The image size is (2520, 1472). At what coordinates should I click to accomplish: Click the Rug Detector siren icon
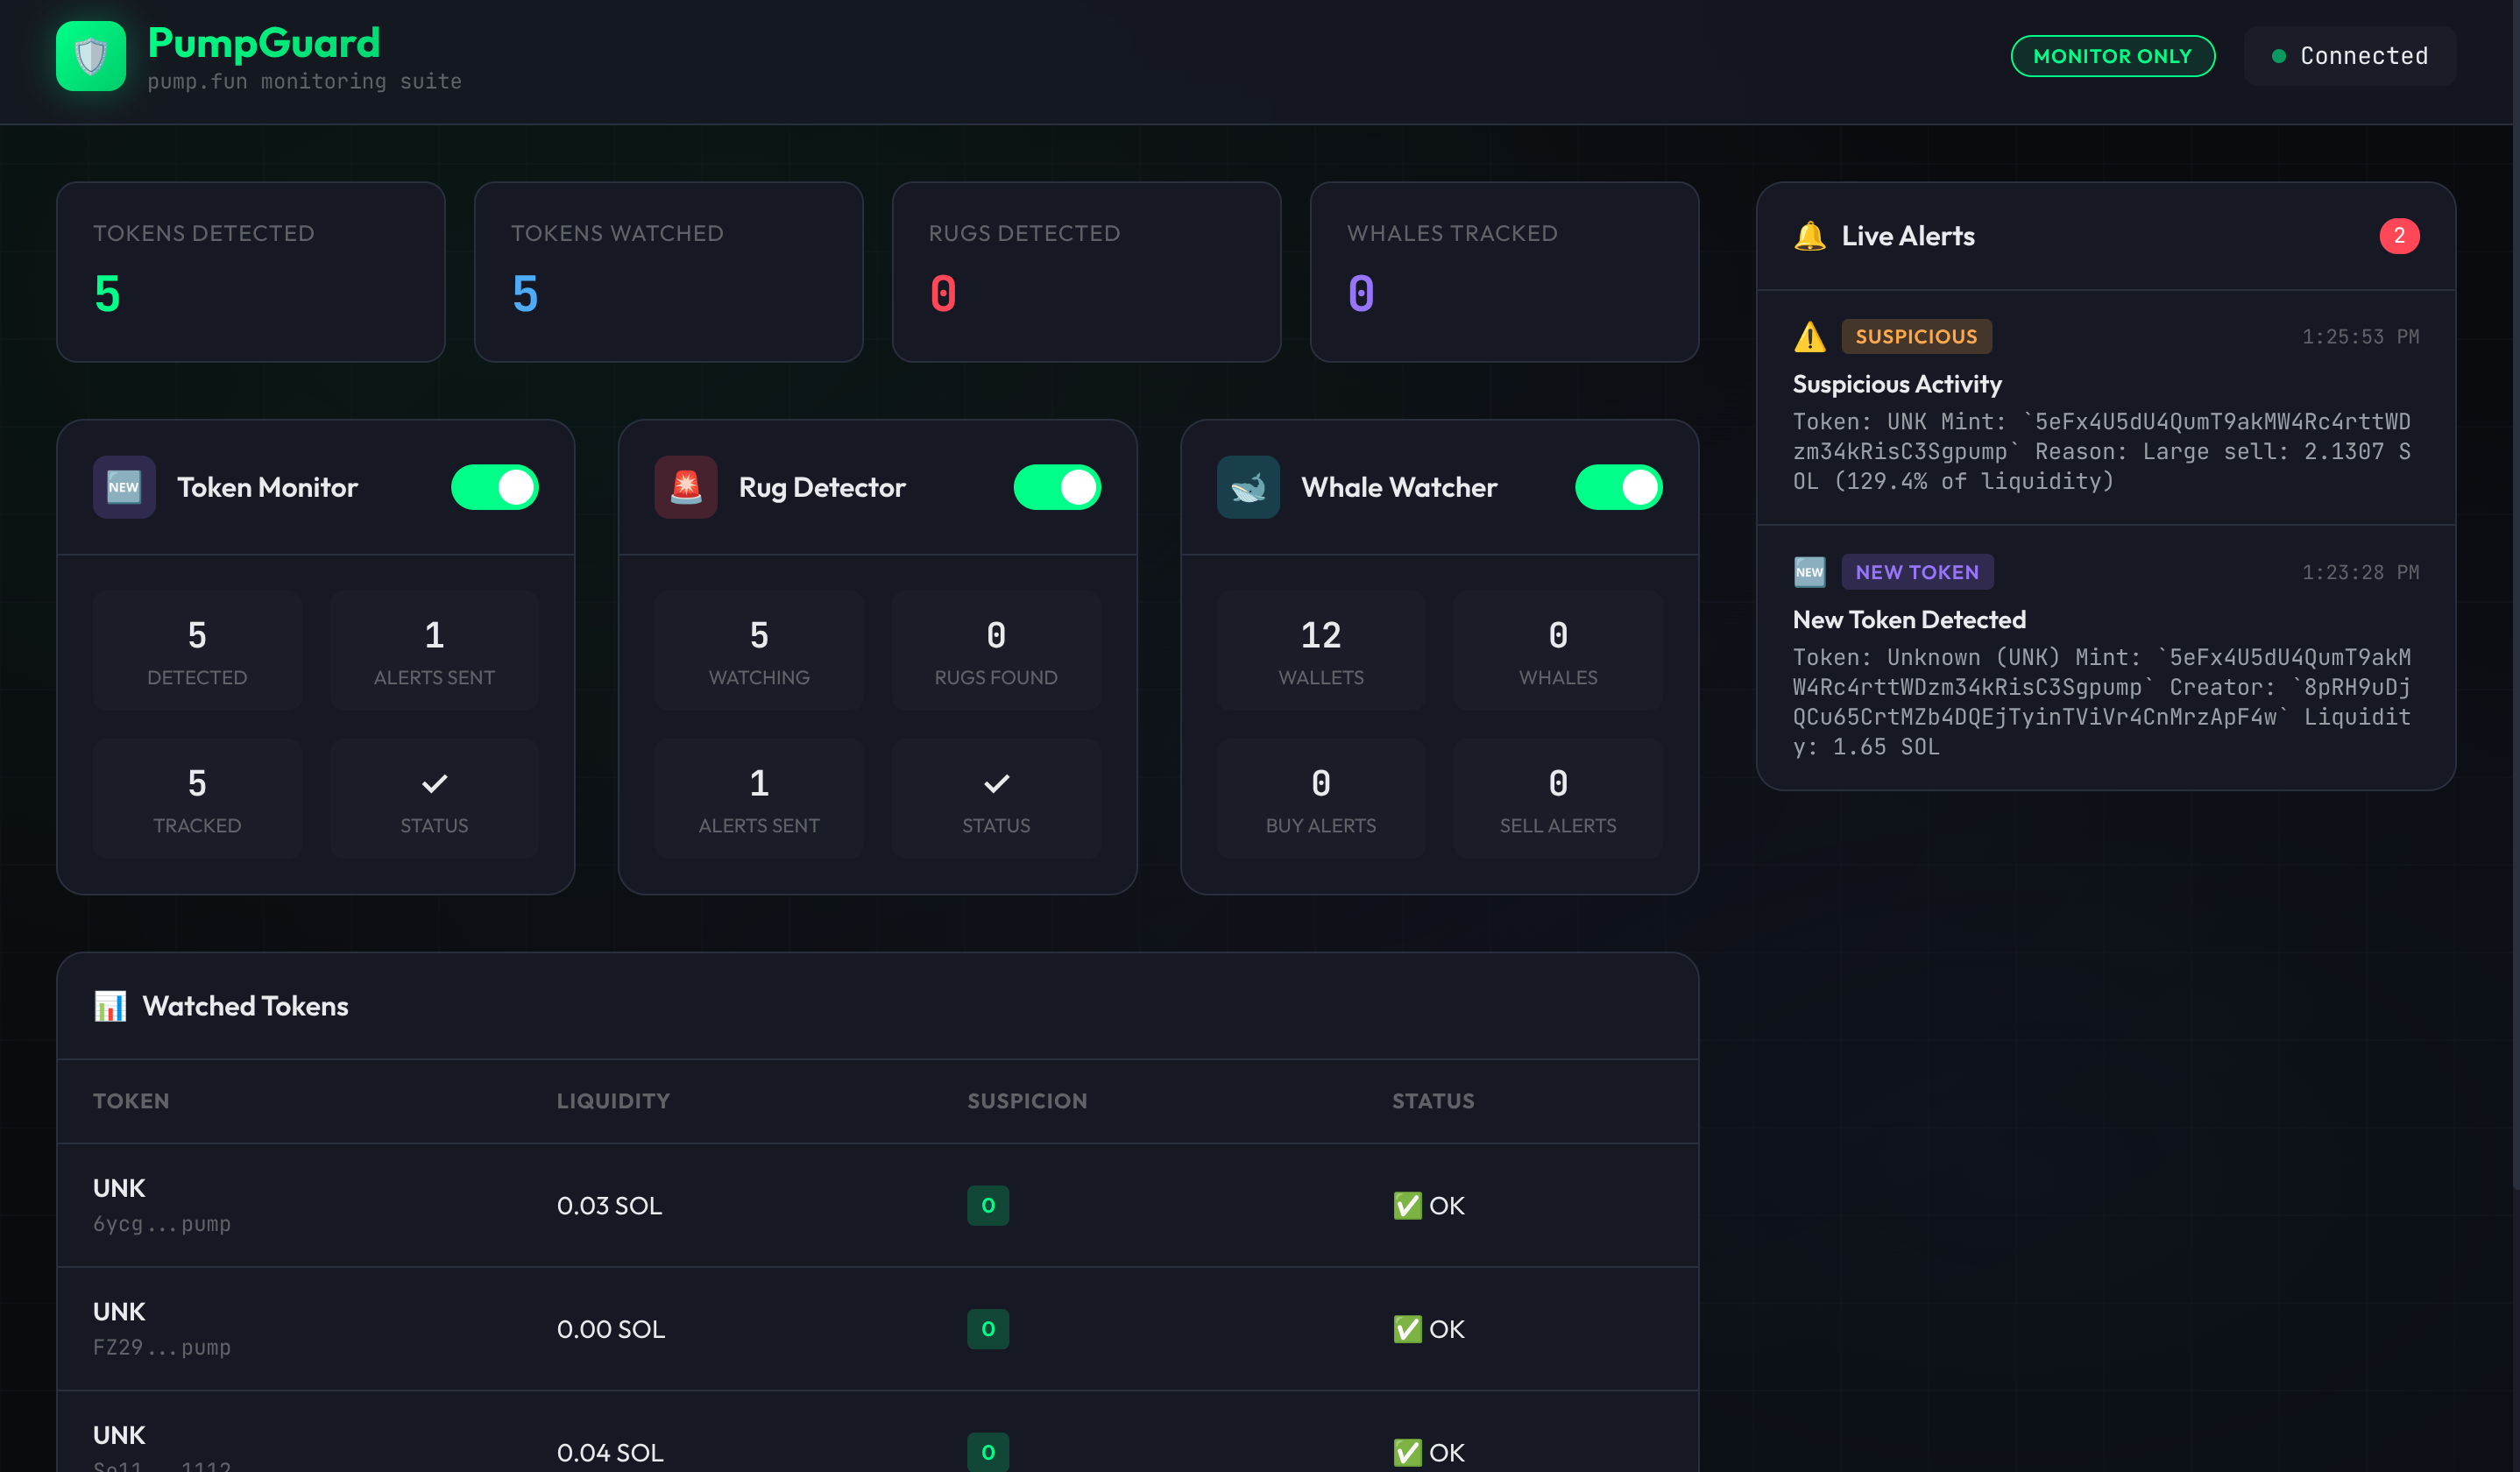tap(686, 487)
